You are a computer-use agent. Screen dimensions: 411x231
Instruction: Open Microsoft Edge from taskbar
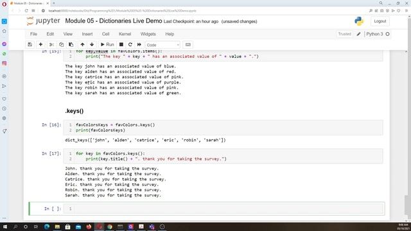click(x=47, y=227)
